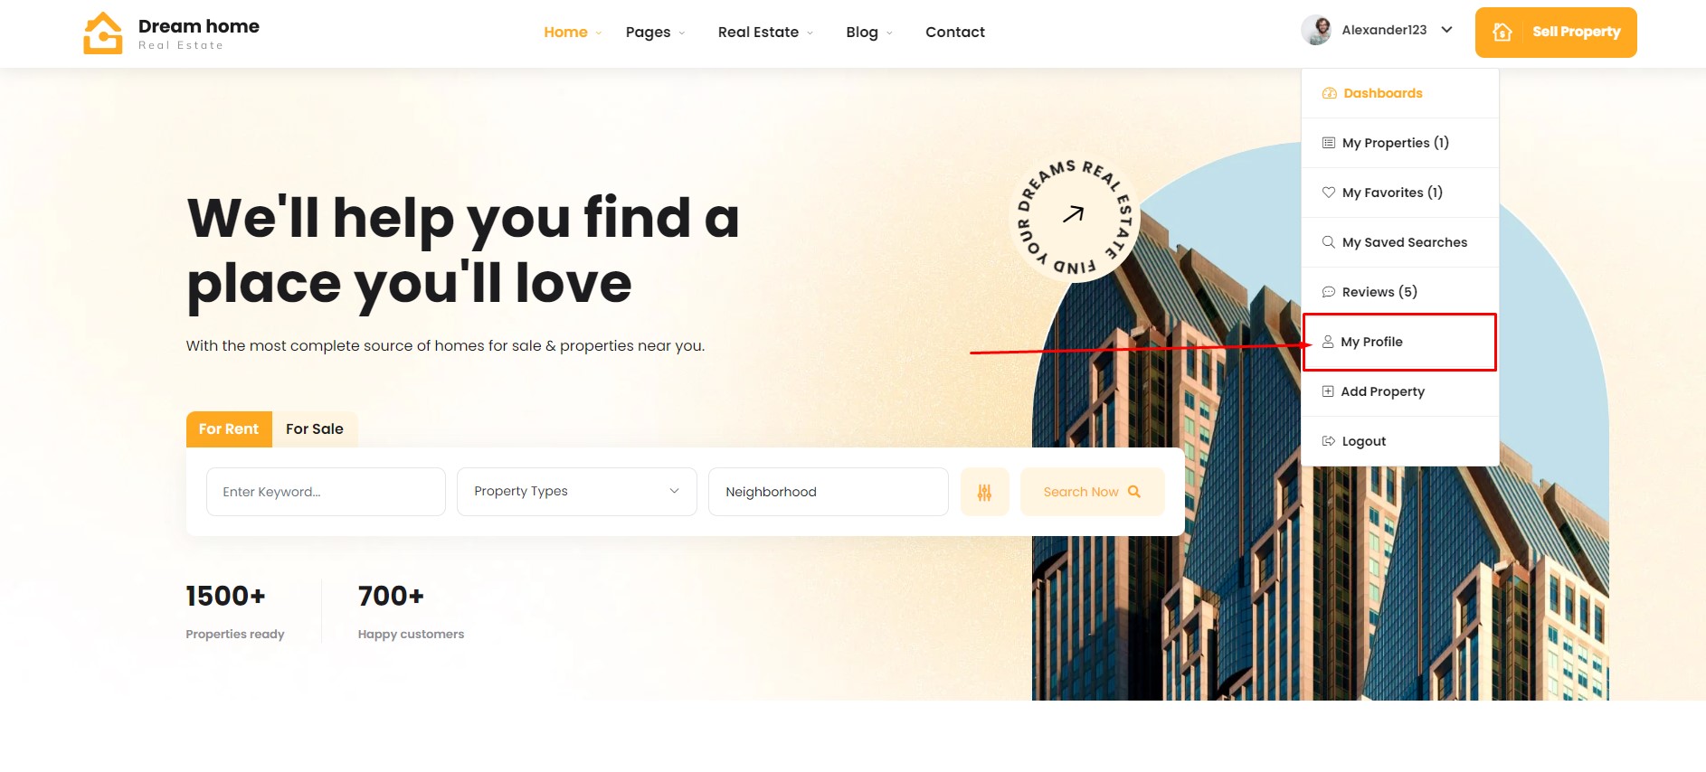Expand the Pages menu chevron
The width and height of the screenshot is (1706, 772).
[682, 33]
